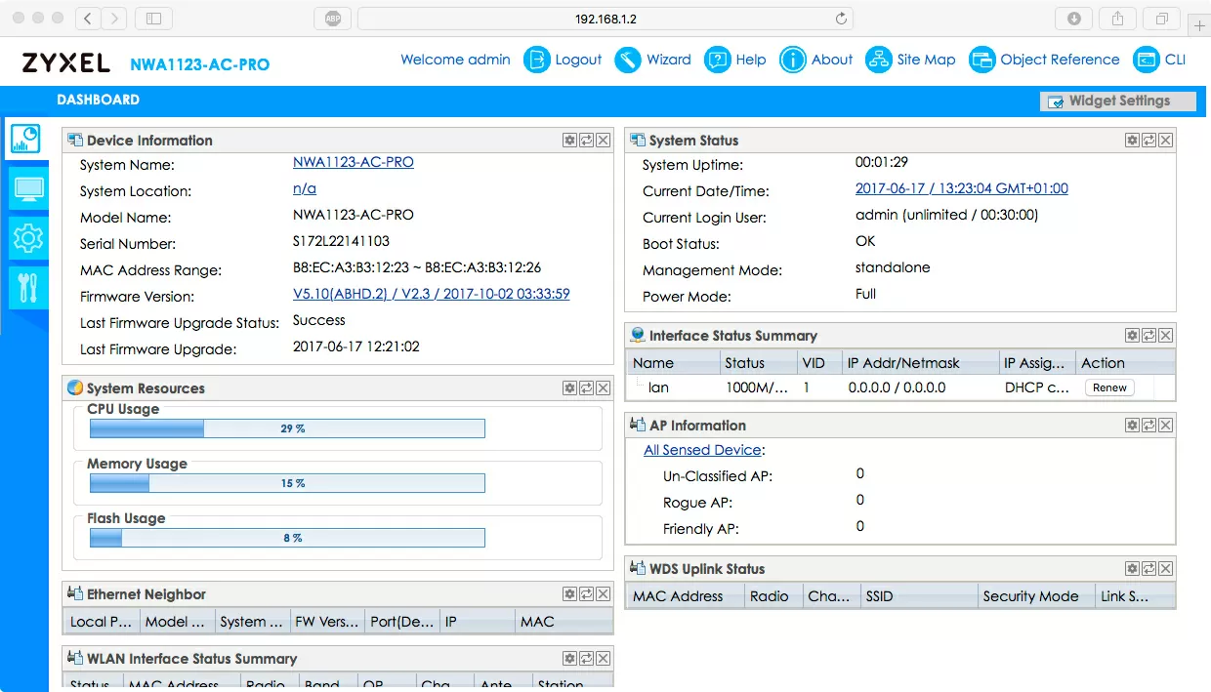1211x692 pixels.
Task: Close the Ethernet Neighbor widget
Action: (x=604, y=594)
